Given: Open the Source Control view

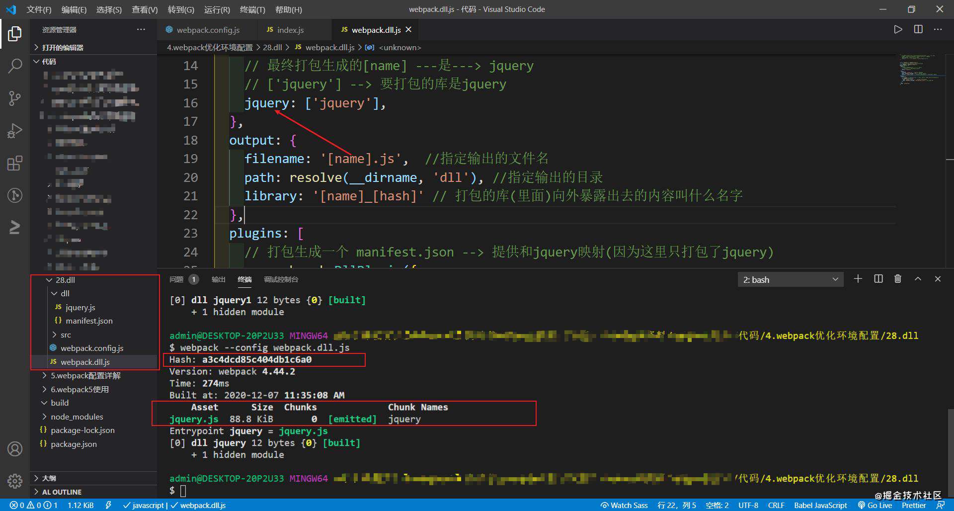Looking at the screenshot, I should click(x=15, y=98).
